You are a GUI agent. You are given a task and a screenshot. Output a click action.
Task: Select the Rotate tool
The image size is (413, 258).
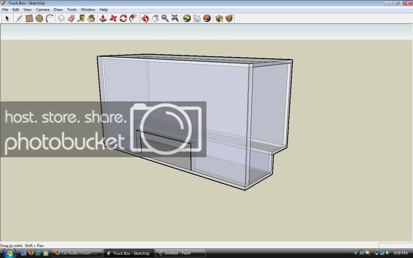123,19
